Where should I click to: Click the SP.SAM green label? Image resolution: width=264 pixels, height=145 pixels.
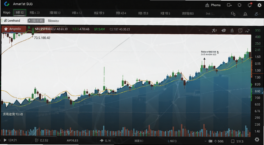99,29
